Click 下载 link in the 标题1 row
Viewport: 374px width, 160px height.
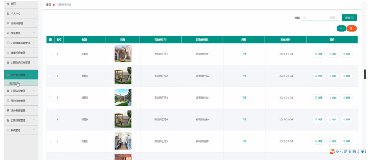pos(244,54)
